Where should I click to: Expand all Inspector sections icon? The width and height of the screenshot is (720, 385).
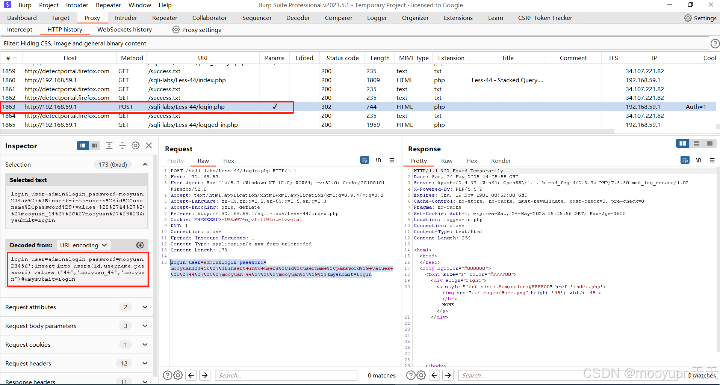pyautogui.click(x=109, y=146)
